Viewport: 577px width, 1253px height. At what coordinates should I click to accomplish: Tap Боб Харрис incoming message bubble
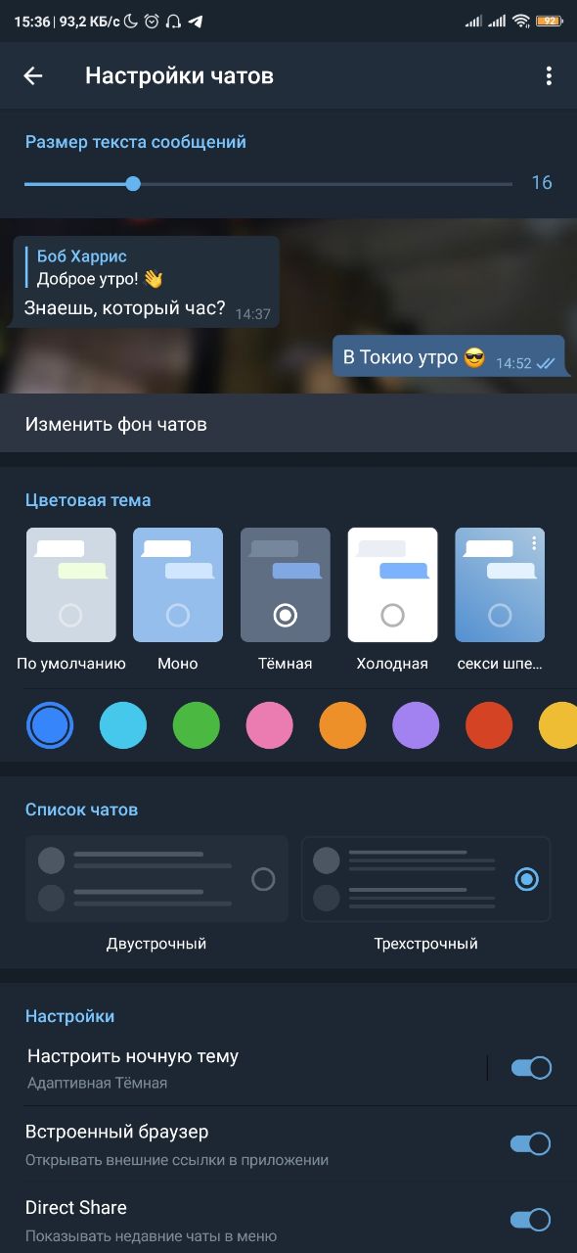[x=147, y=283]
